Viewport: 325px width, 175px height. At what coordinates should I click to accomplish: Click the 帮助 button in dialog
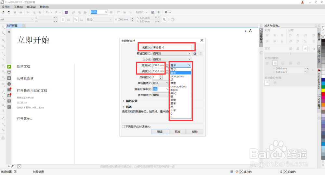point(195,132)
